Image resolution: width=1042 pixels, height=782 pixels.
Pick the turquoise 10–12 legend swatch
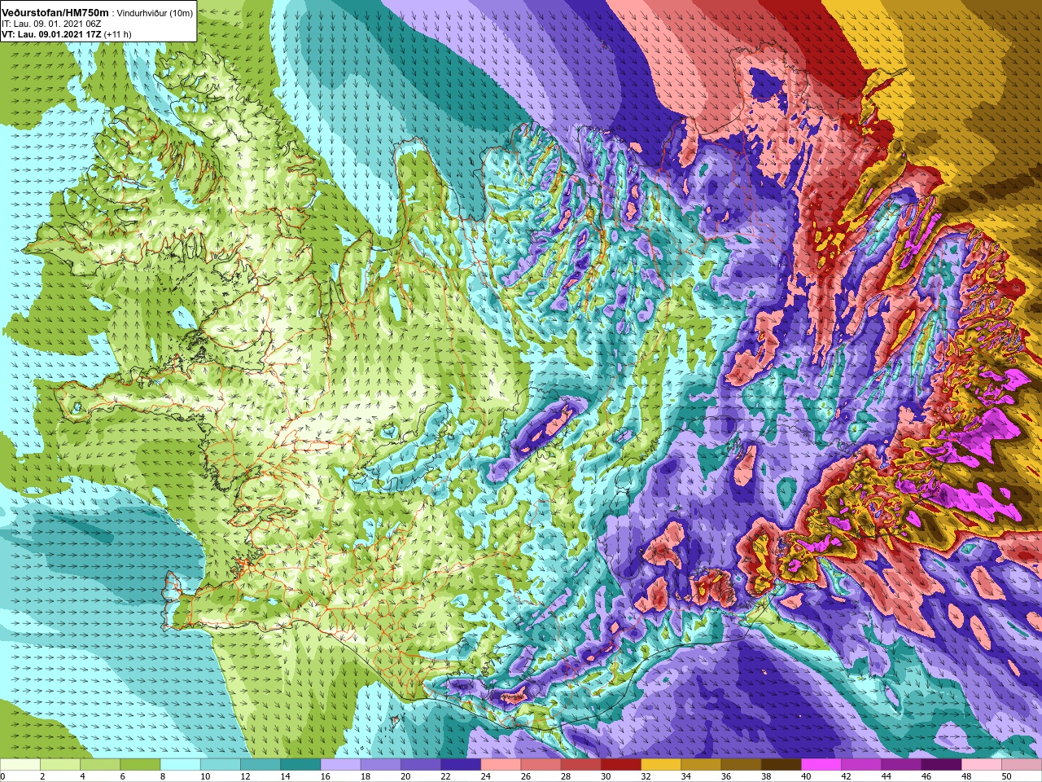221,763
